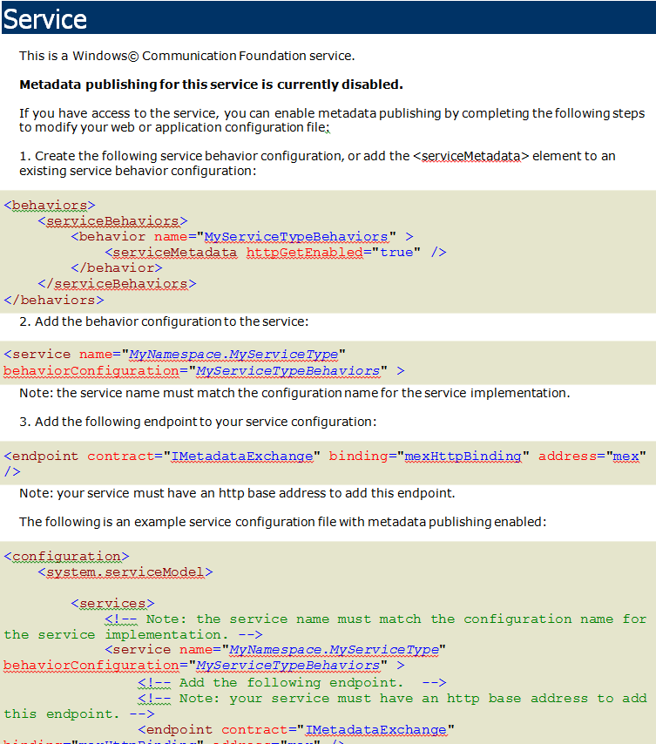Click 'The following is an example service configuration file' line

click(283, 522)
